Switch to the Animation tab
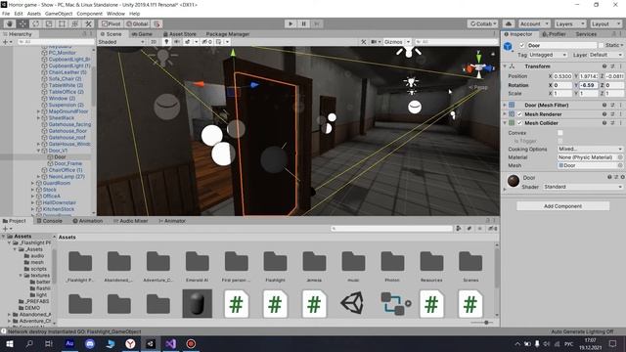 tap(88, 221)
